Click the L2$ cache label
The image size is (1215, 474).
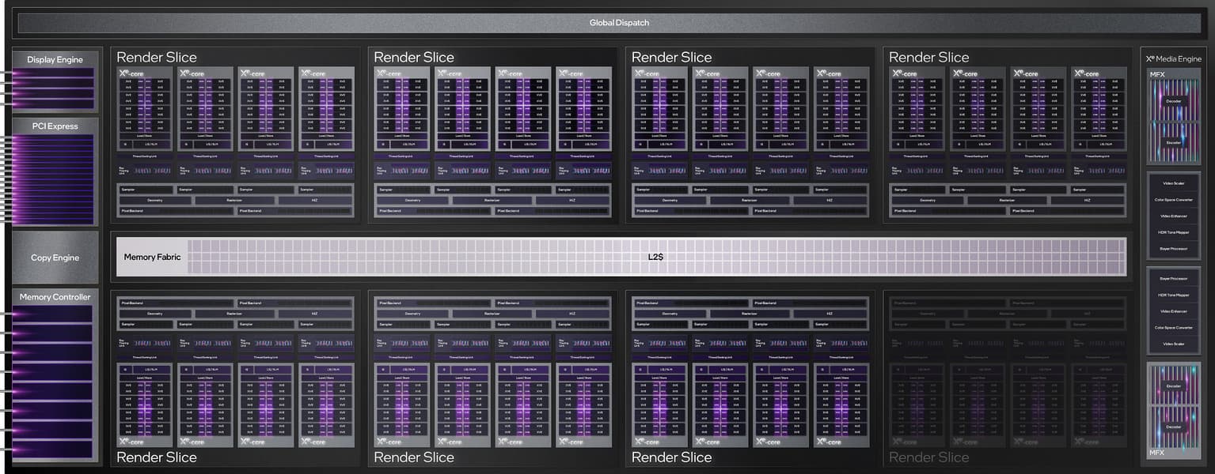tap(655, 258)
